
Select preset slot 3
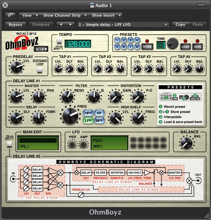point(130,40)
